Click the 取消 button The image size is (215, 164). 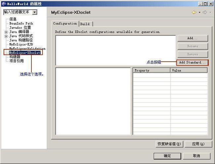point(196,156)
